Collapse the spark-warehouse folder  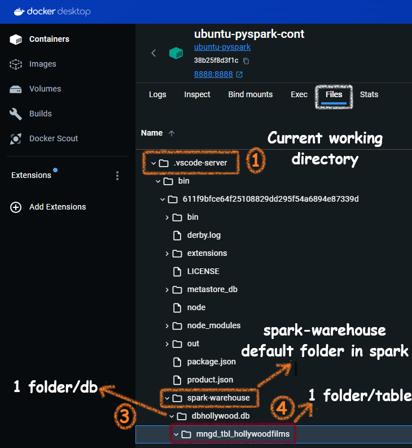[x=167, y=398]
